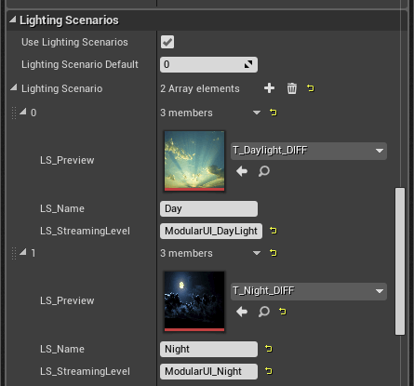Screen dimensions: 414x386
Task: Collapse array element 1
Action: point(23,252)
